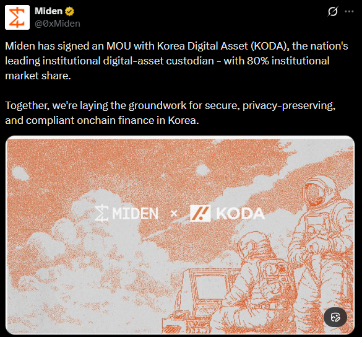Click the gold verified badge next to Miden

[69, 11]
